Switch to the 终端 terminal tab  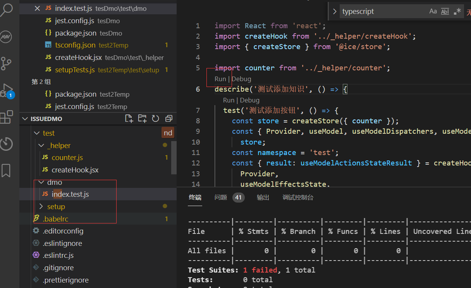[x=195, y=198]
